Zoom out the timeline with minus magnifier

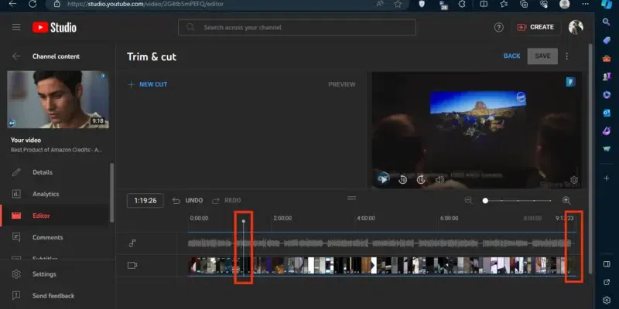point(469,200)
